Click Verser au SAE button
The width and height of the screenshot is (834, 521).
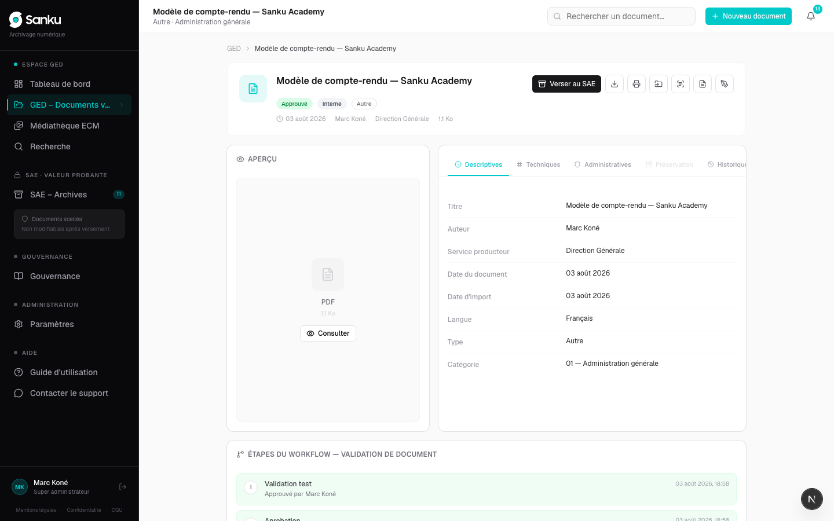point(567,84)
